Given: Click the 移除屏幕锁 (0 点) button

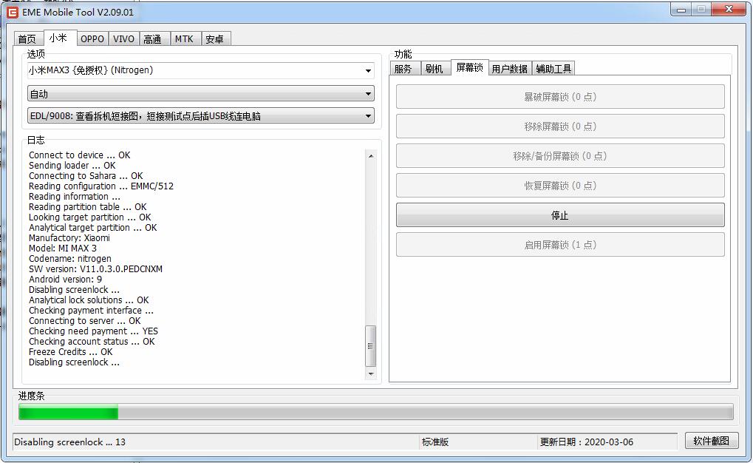Looking at the screenshot, I should click(x=560, y=126).
